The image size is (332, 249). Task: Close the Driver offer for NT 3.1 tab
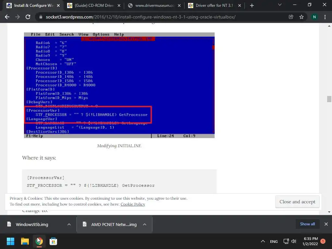[240, 6]
